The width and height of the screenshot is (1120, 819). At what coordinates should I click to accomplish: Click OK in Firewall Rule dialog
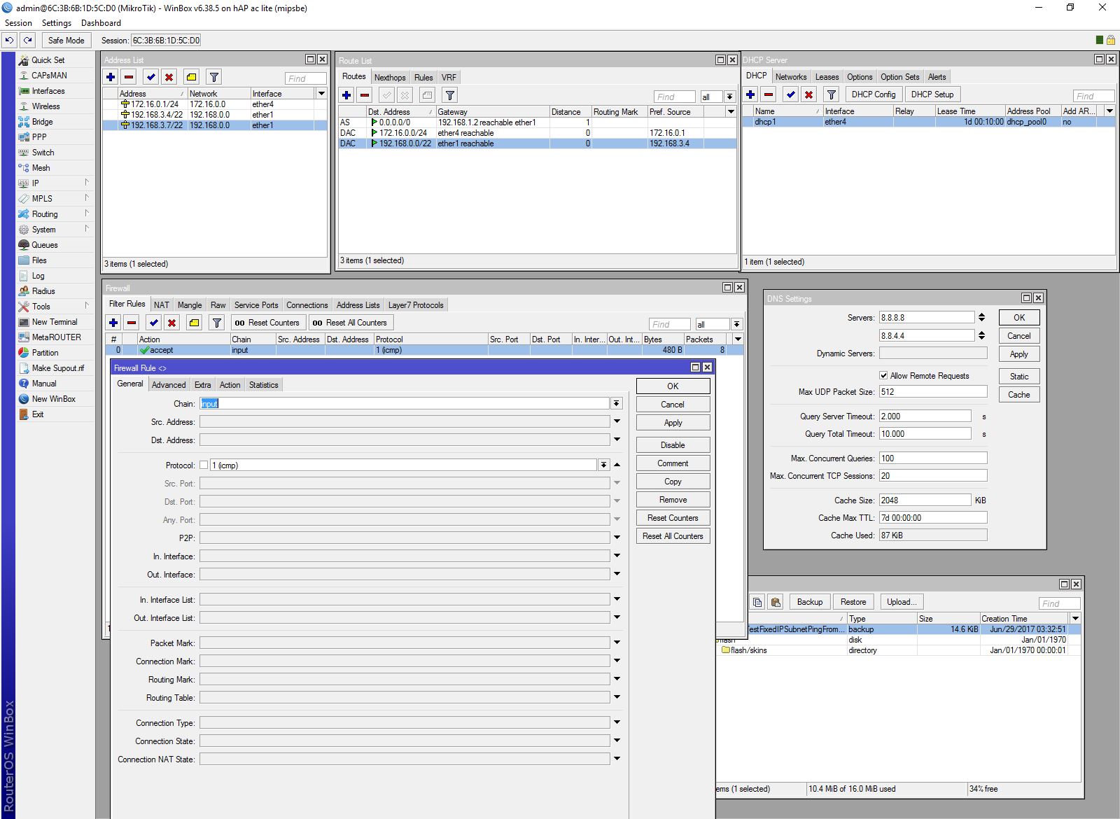point(673,386)
